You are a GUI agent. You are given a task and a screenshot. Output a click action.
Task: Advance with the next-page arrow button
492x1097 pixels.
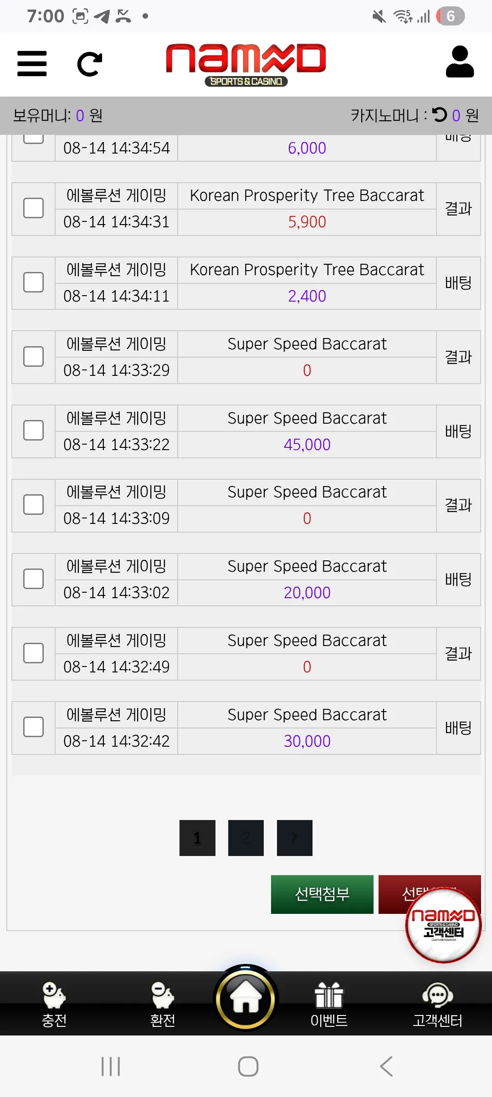point(295,838)
